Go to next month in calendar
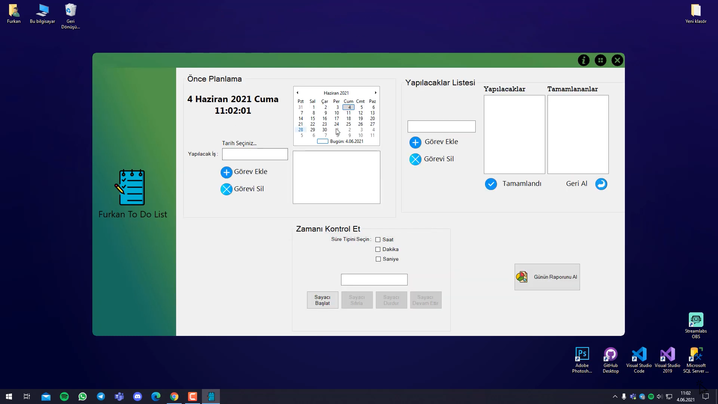 pos(375,93)
